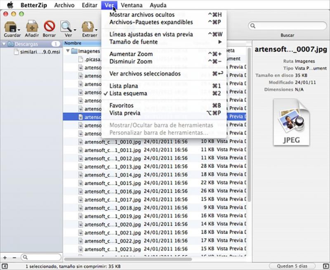Click the similari....9.0.msi file icon
The image size is (330, 270).
pos(16,52)
